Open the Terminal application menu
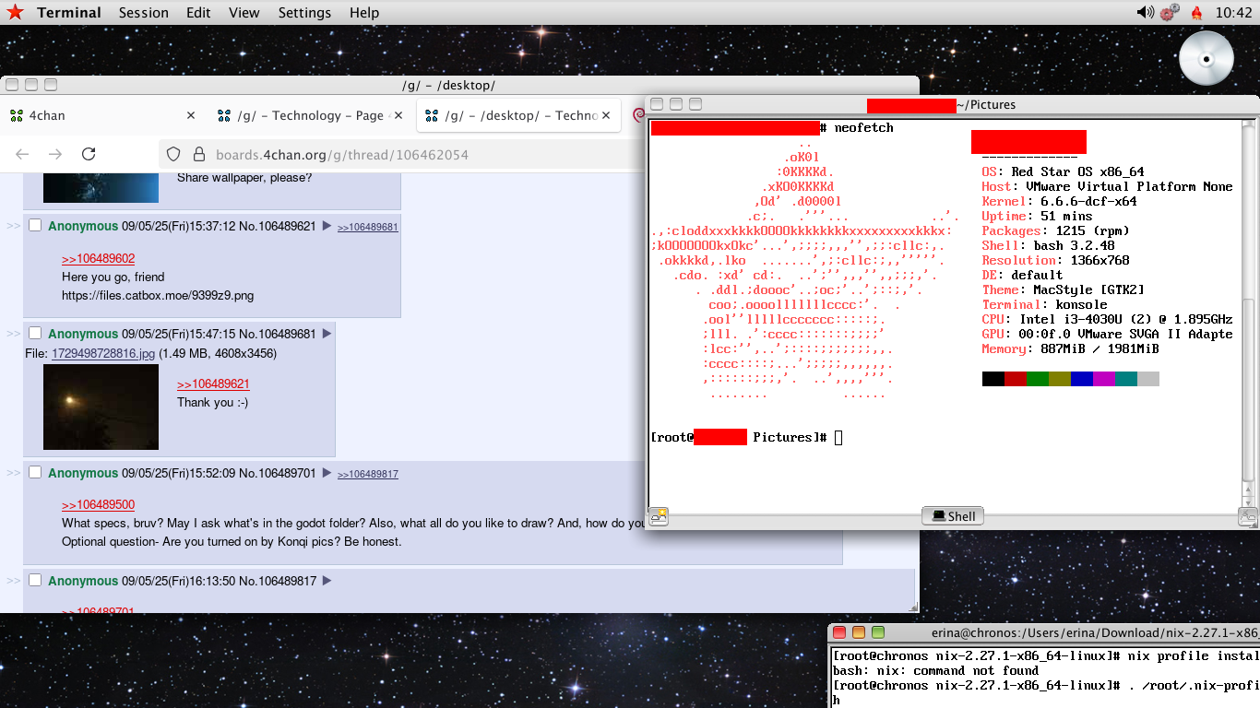Viewport: 1260px width, 708px height. (x=69, y=13)
